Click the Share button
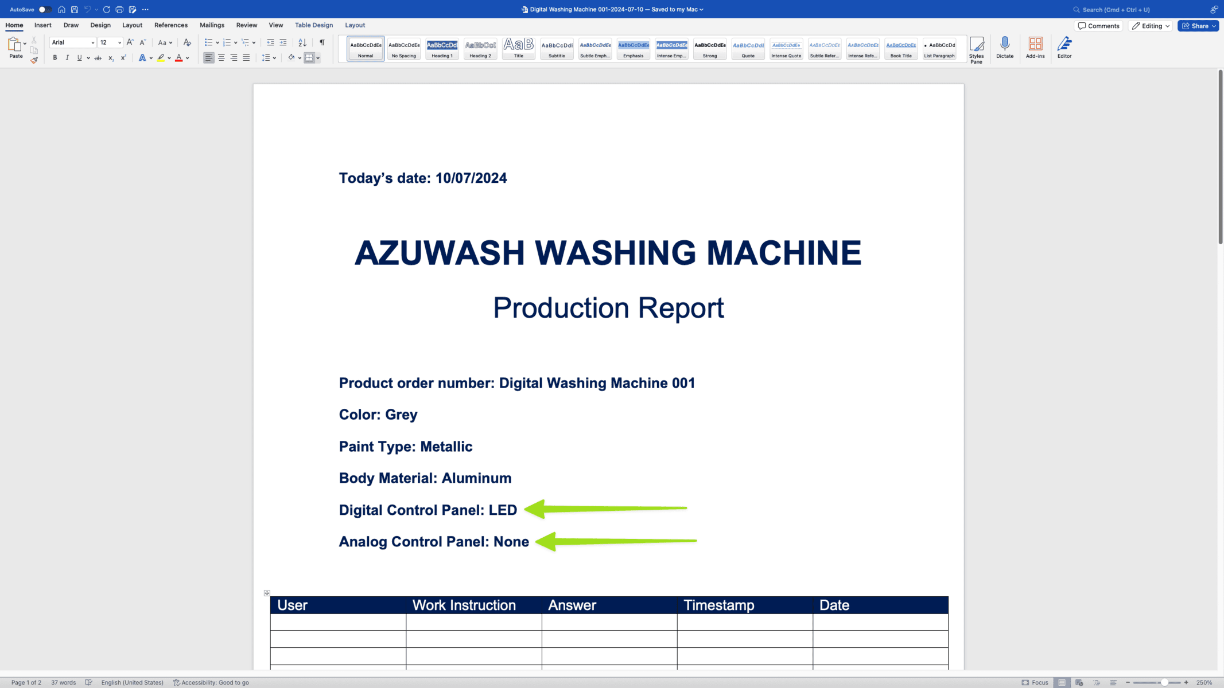This screenshot has height=688, width=1224. pyautogui.click(x=1198, y=26)
